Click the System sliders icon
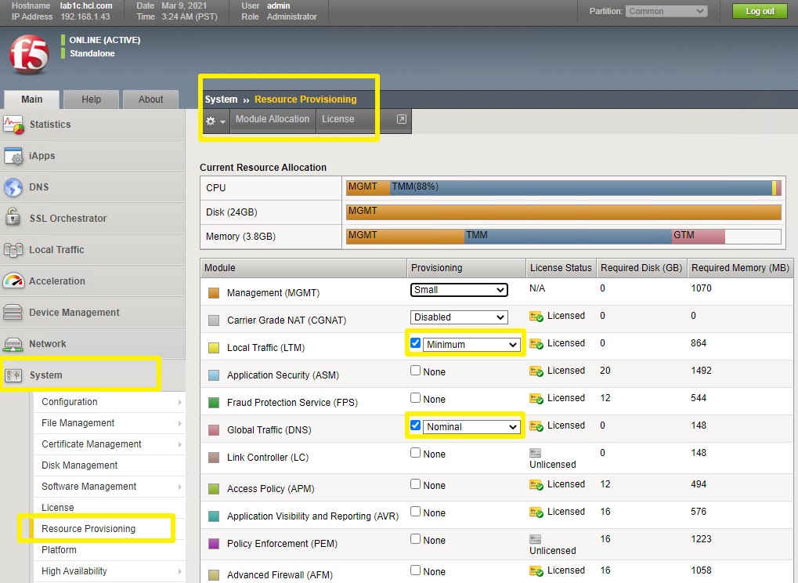This screenshot has height=583, width=798. tap(13, 376)
